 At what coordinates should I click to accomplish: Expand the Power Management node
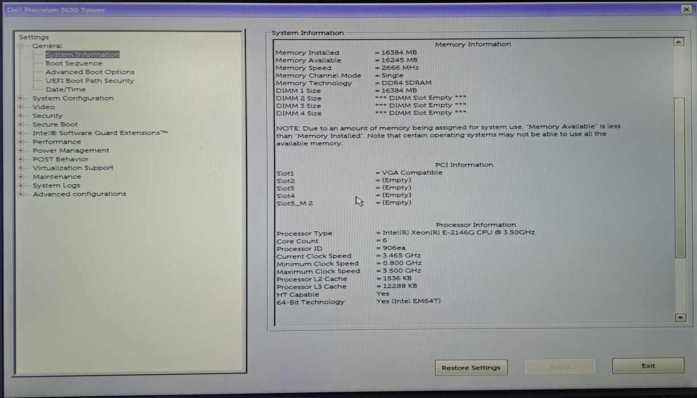tap(20, 151)
